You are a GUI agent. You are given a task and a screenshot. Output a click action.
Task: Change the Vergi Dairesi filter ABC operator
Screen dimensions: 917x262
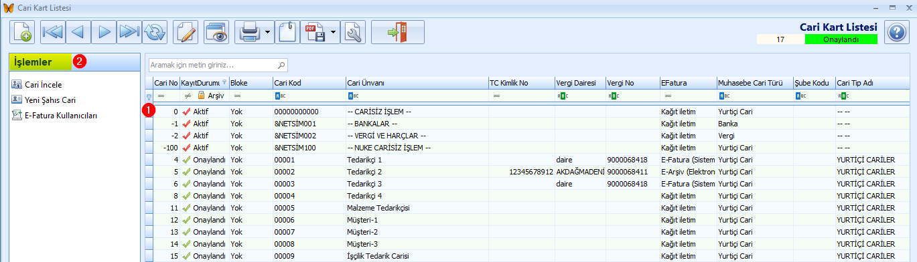pyautogui.click(x=563, y=96)
